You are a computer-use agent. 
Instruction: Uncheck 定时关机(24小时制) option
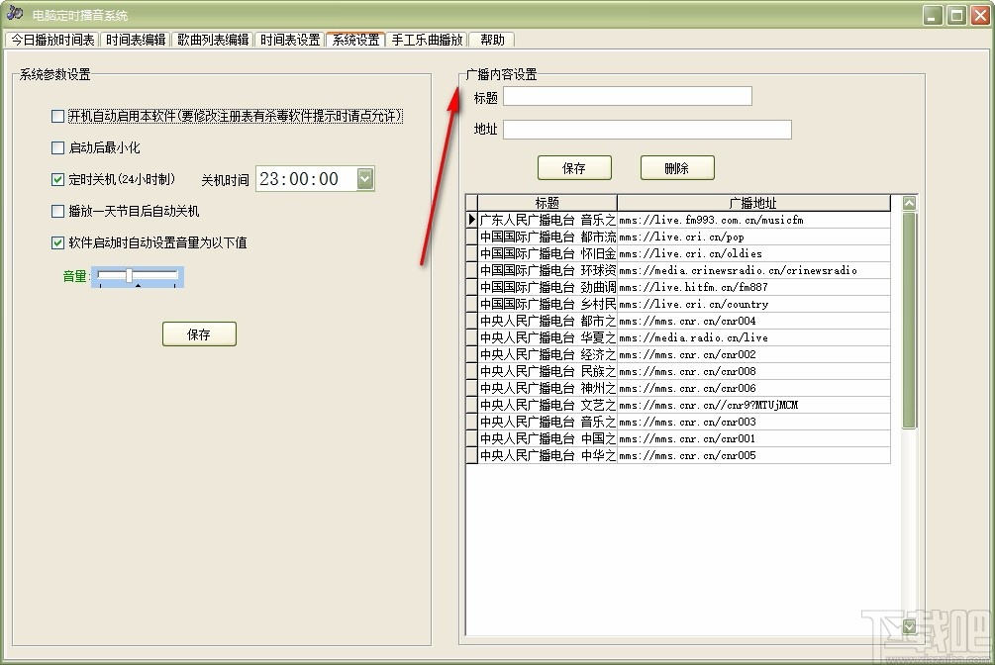tap(57, 179)
